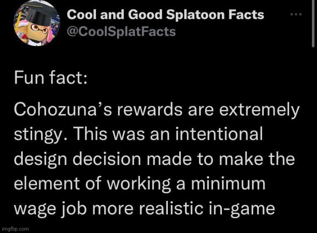Click the vertical scrollbar at right edge
Image resolution: width=317 pixels, height=233 pixels.
(x=313, y=24)
